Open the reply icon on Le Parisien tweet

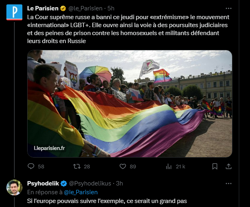pos(31,166)
